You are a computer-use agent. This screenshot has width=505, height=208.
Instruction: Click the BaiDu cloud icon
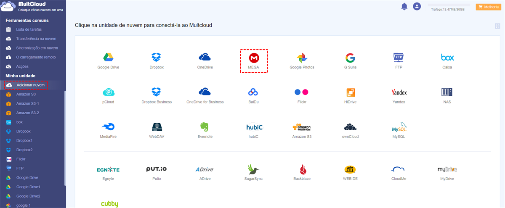253,92
